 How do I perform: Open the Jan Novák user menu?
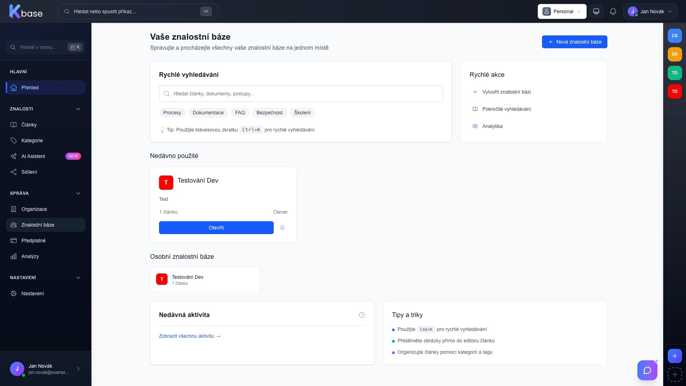(x=650, y=11)
